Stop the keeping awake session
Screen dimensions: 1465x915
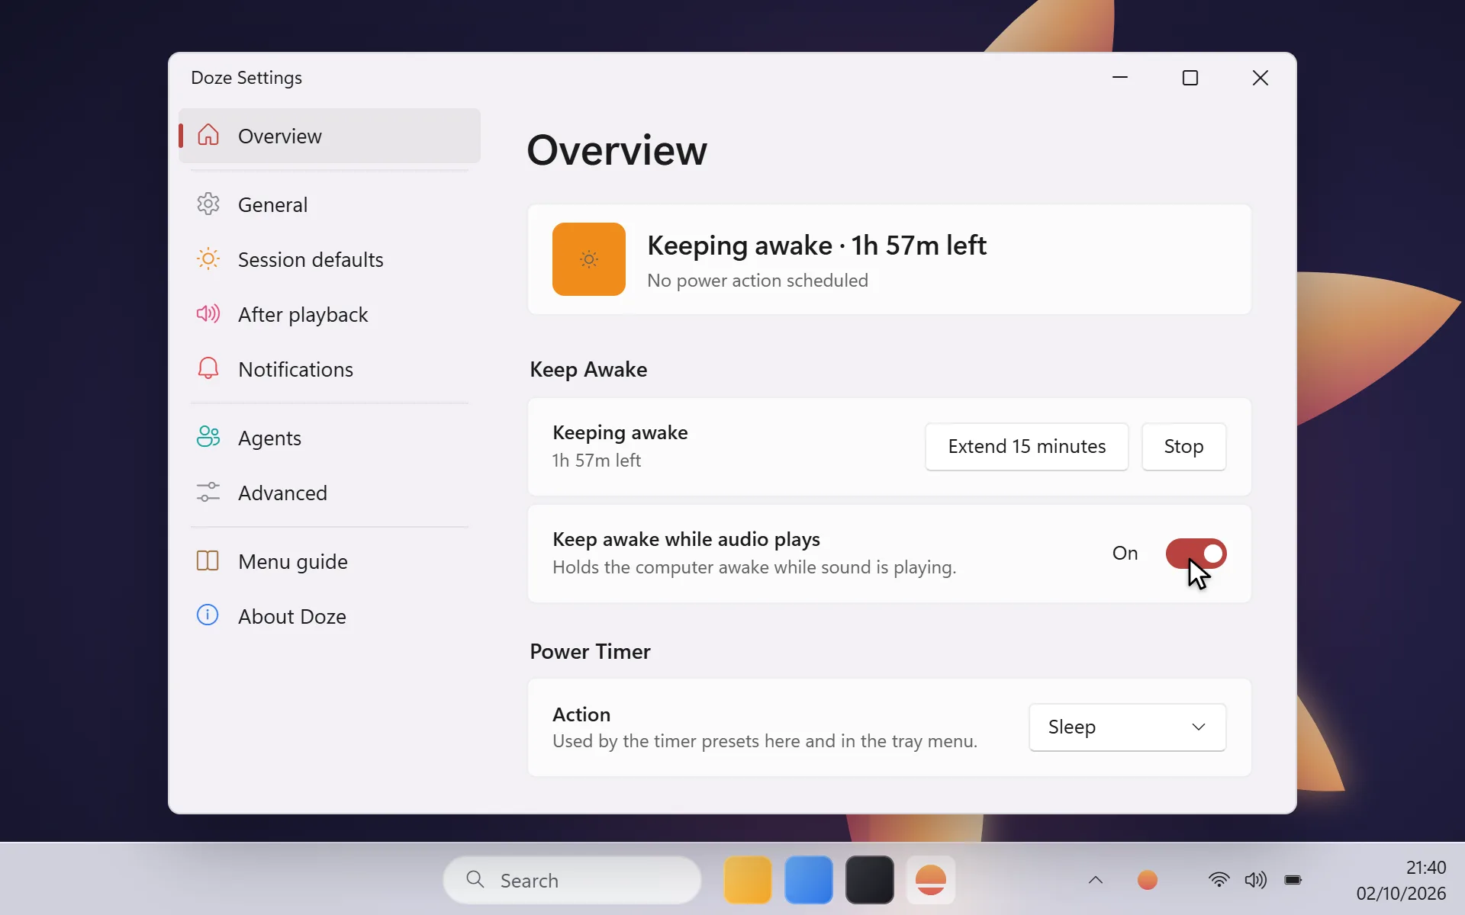(x=1183, y=447)
